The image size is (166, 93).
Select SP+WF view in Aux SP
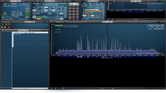[x=116, y=20]
